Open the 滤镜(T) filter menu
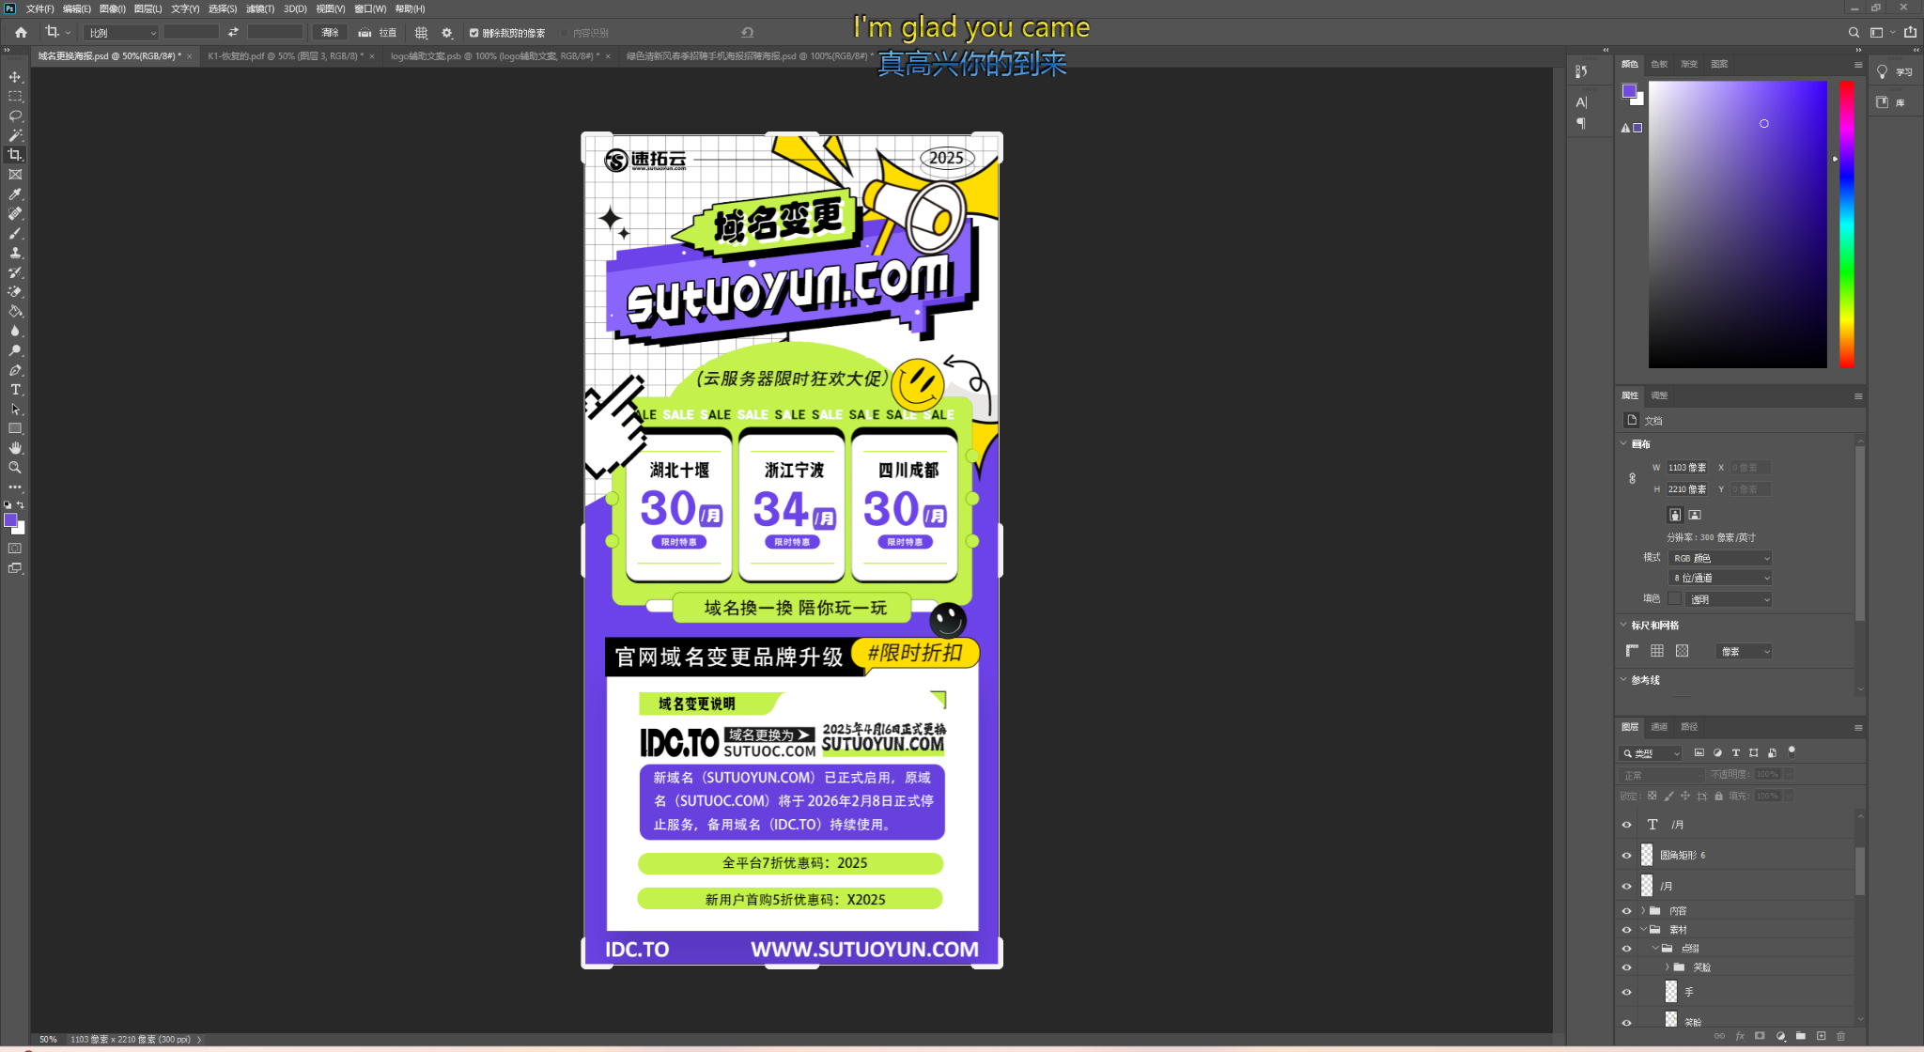The height and width of the screenshot is (1052, 1924). 259,8
